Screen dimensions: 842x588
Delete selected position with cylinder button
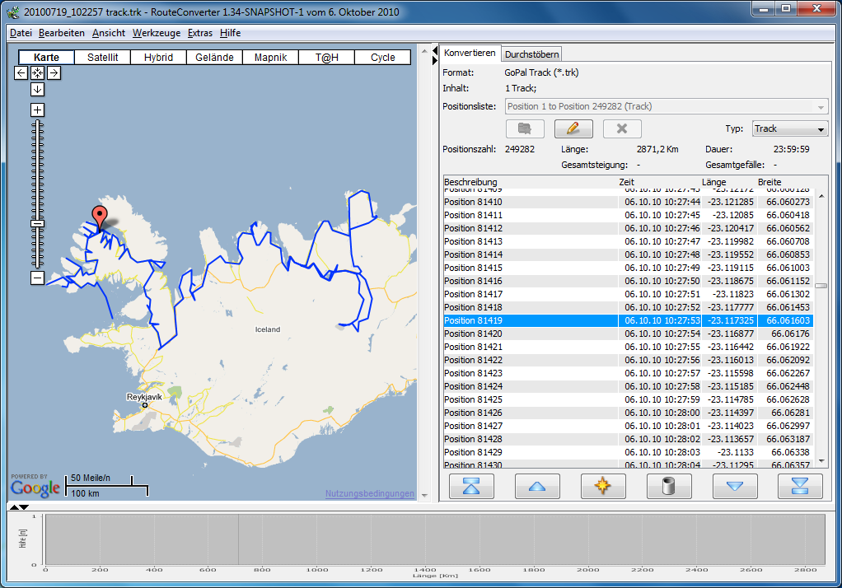tap(669, 486)
